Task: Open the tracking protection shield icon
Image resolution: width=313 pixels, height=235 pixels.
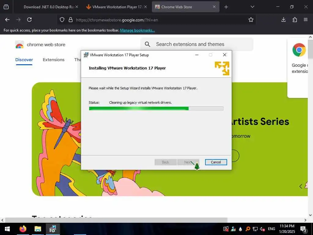Action: 62,20
